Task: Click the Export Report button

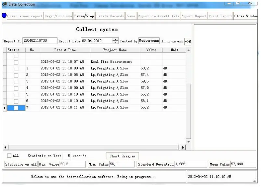Action: (194, 16)
